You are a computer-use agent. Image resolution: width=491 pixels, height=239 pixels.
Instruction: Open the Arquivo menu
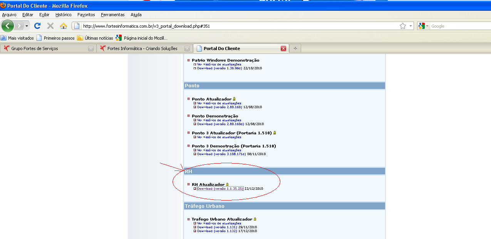coord(9,15)
